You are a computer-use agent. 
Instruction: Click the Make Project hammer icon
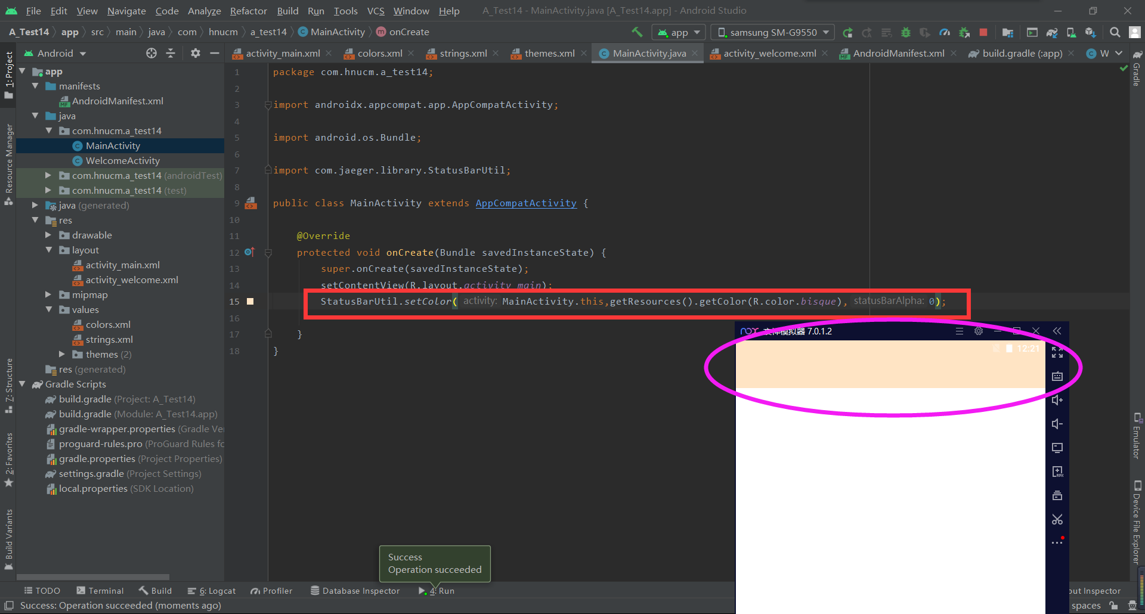click(x=637, y=32)
